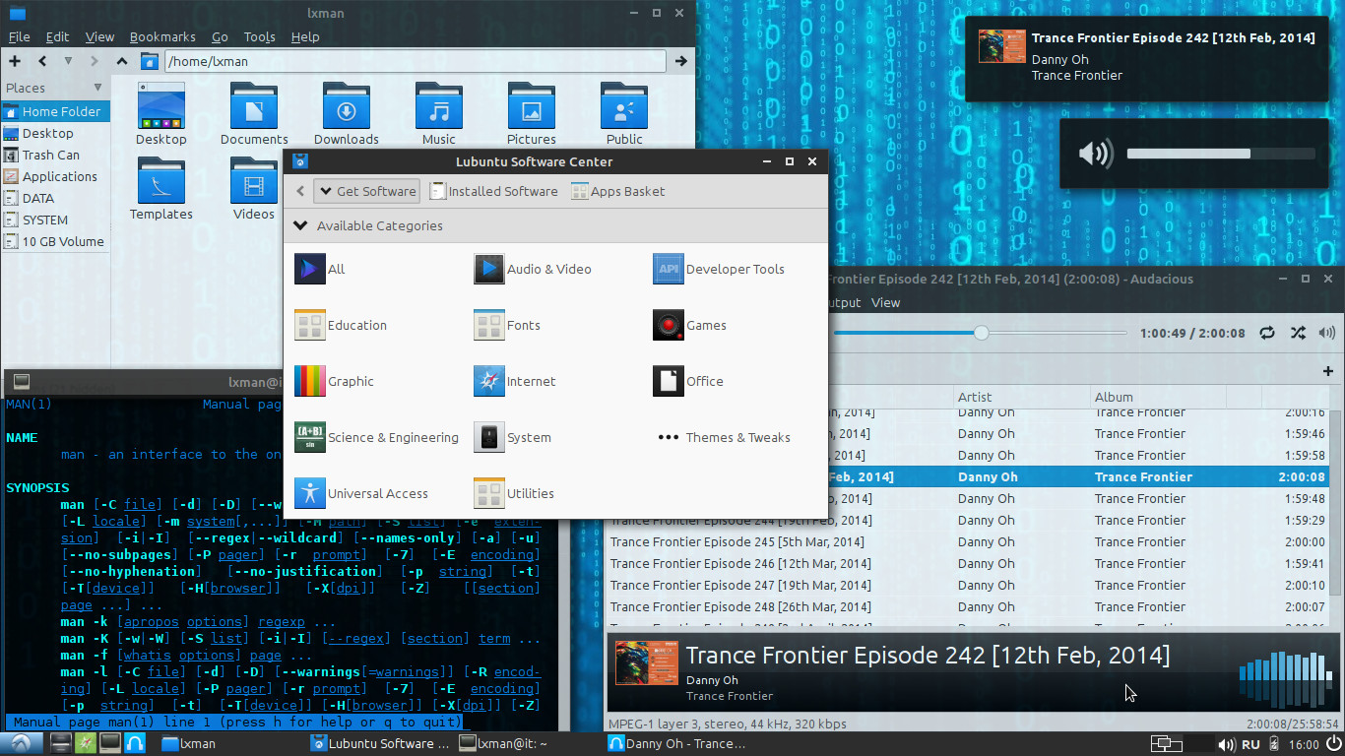This screenshot has height=756, width=1345.
Task: Open the history dropdown arrow in file manager toolbar
Action: click(x=68, y=61)
